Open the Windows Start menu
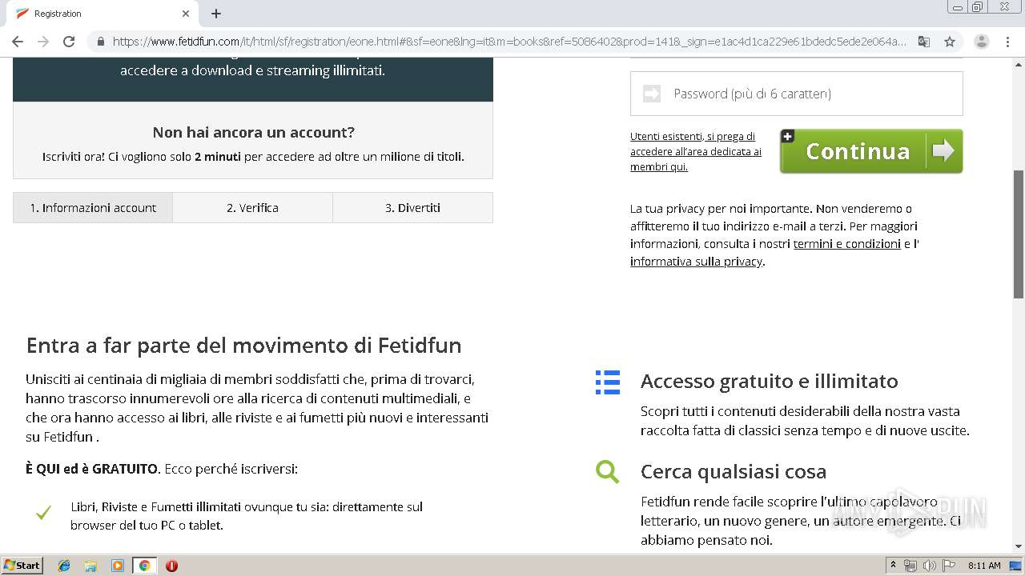This screenshot has width=1025, height=576. pos(22,566)
